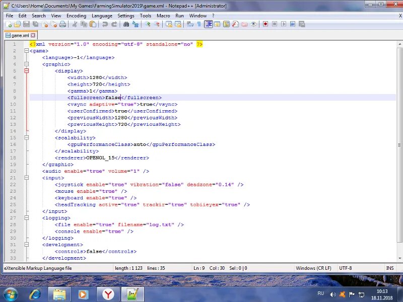Click Windows (CR LF) in status bar
The image size is (403, 302).
tap(313, 268)
